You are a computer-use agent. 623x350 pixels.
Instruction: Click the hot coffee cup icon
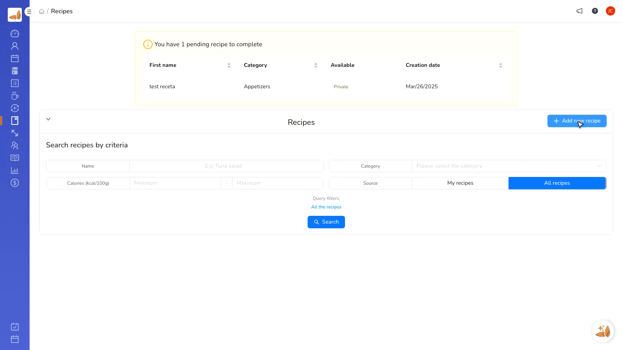pyautogui.click(x=15, y=96)
